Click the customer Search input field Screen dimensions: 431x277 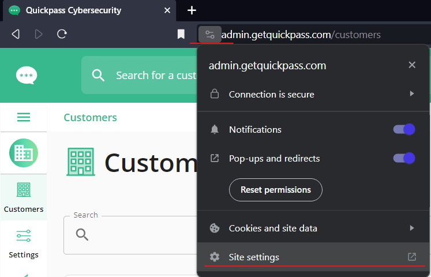(131, 235)
